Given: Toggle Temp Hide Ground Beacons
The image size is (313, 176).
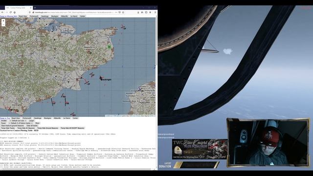Looking at the screenshot, I should click(48, 128).
